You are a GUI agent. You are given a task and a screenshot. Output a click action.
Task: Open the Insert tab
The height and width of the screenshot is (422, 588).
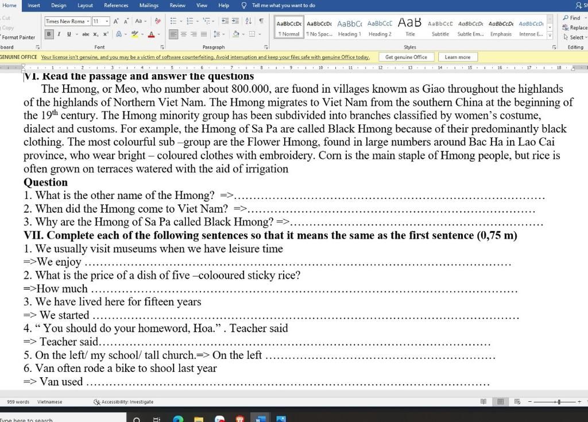(x=34, y=5)
